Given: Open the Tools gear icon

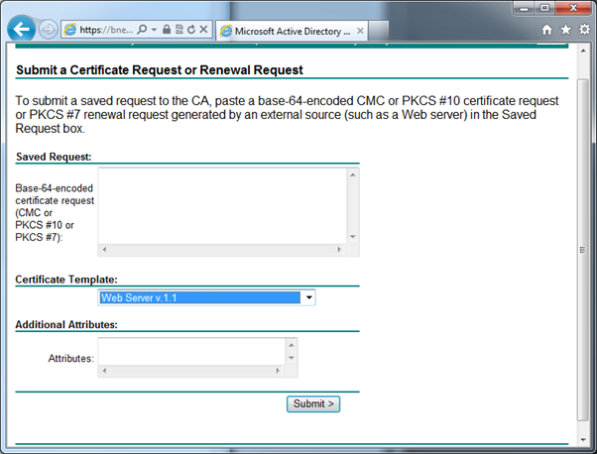Looking at the screenshot, I should pos(584,30).
